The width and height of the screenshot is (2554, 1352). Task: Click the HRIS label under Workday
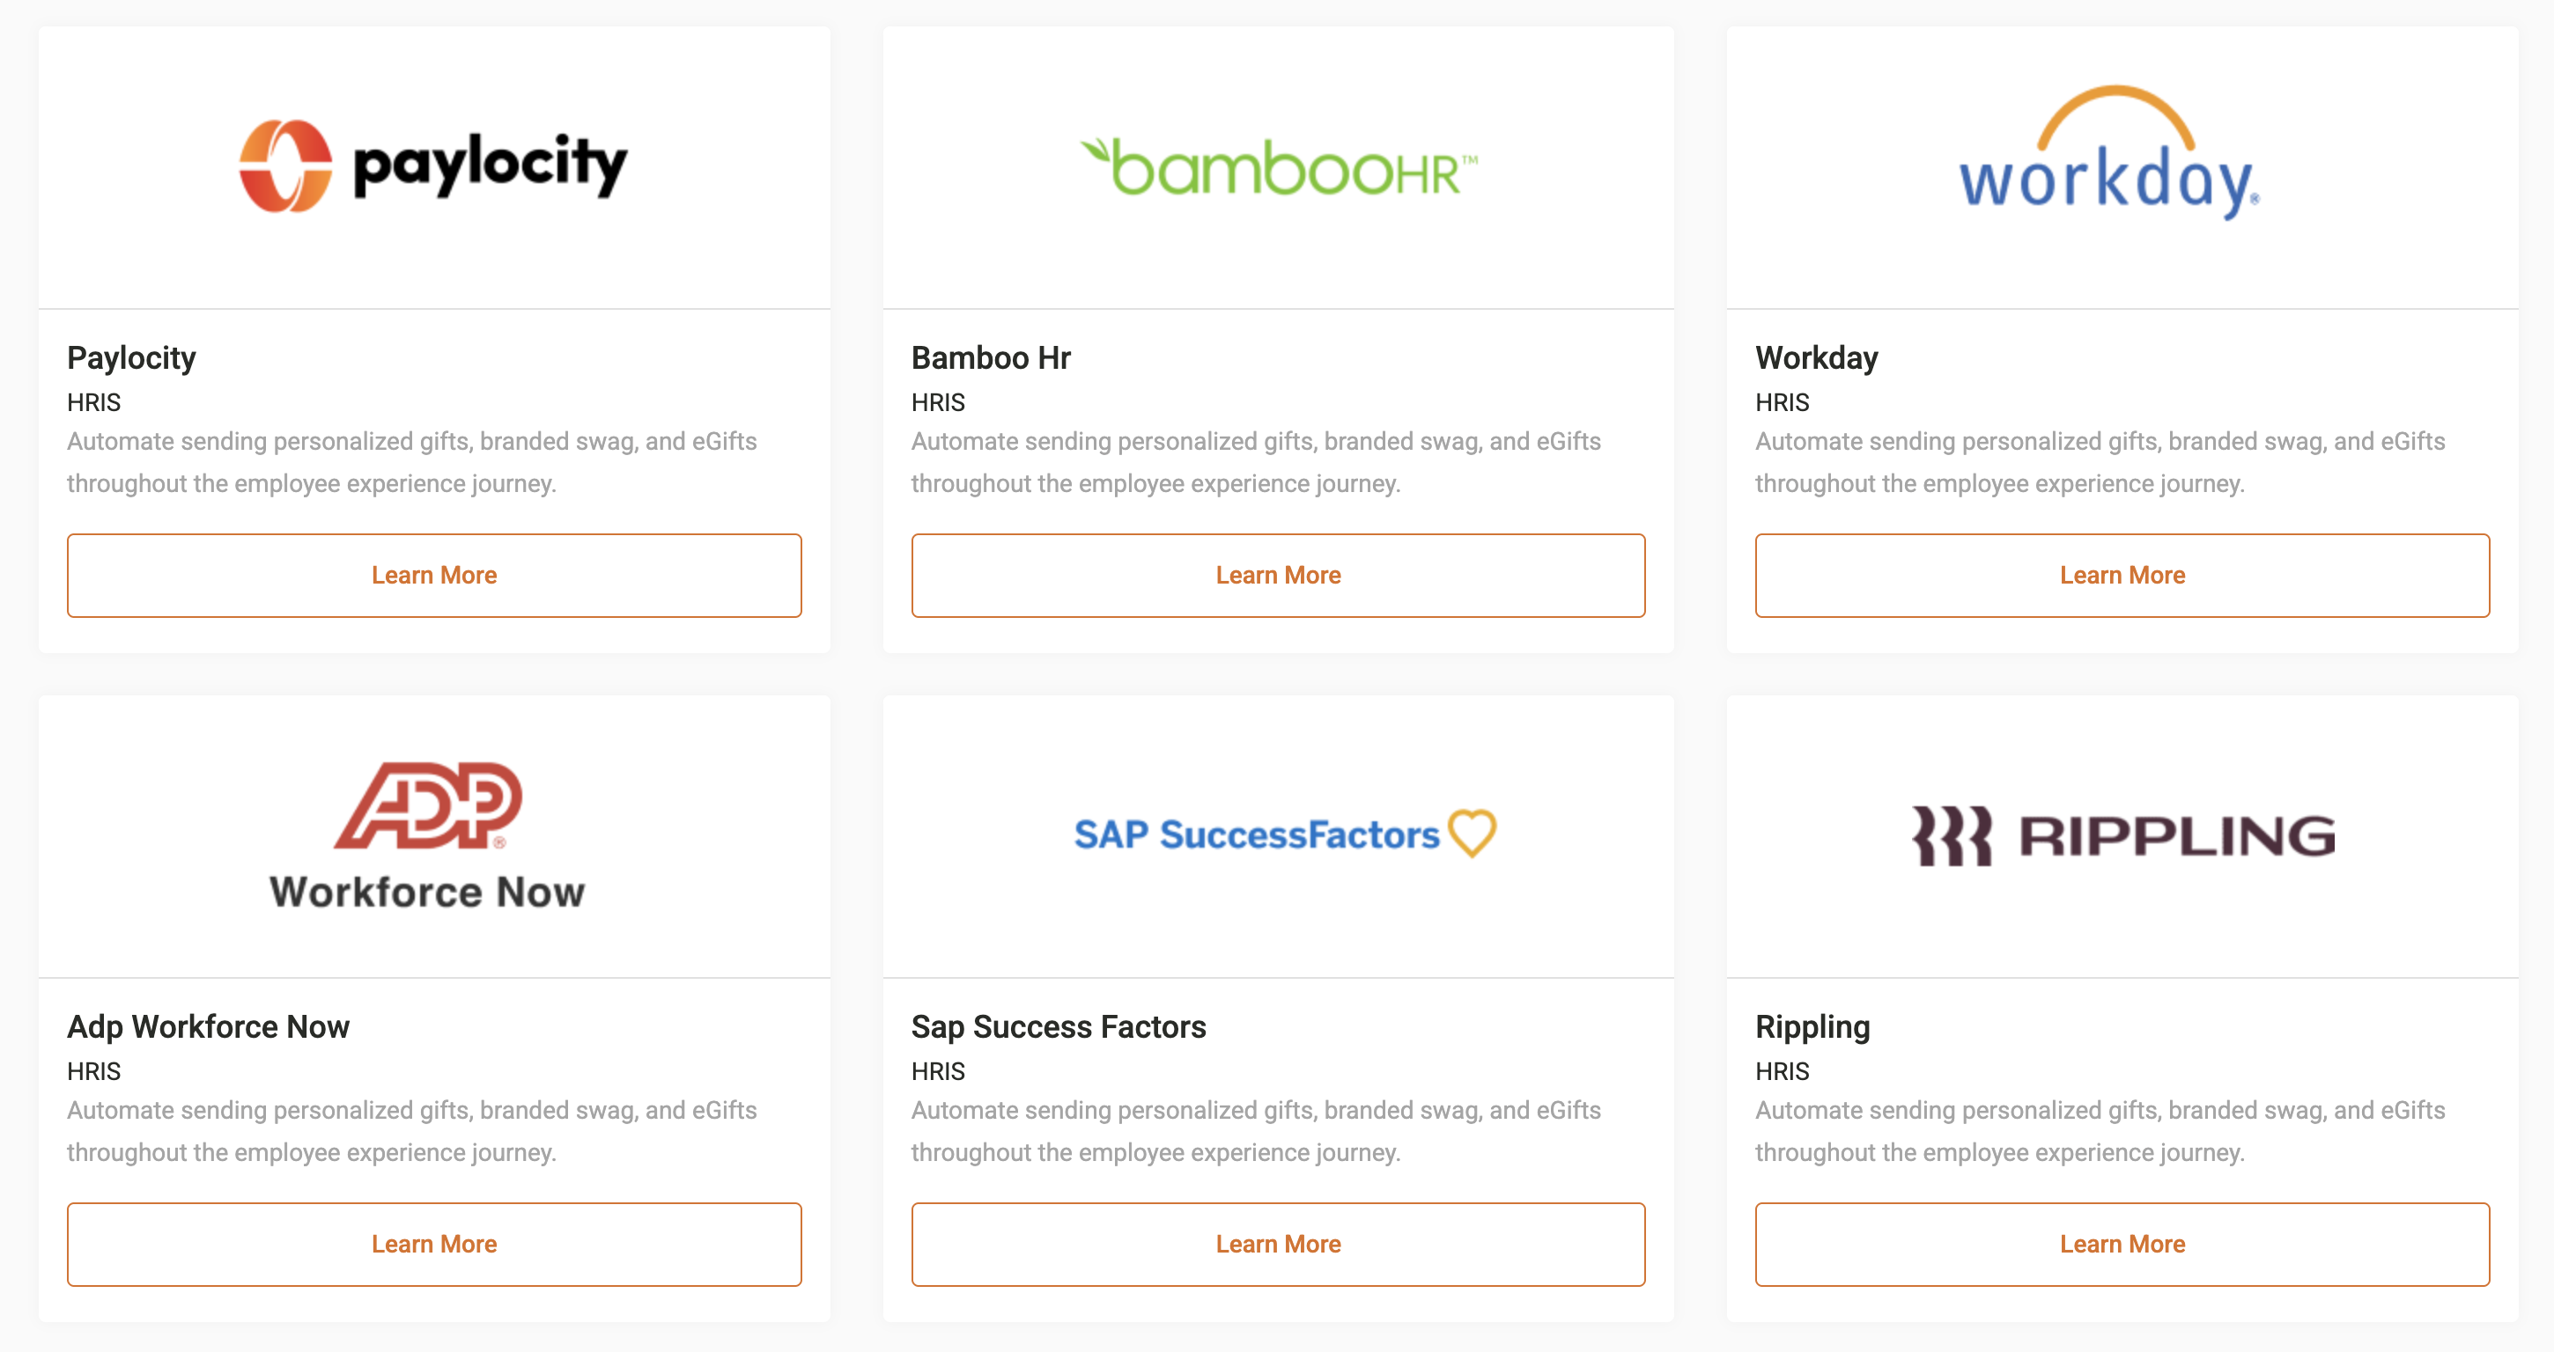click(x=1782, y=402)
